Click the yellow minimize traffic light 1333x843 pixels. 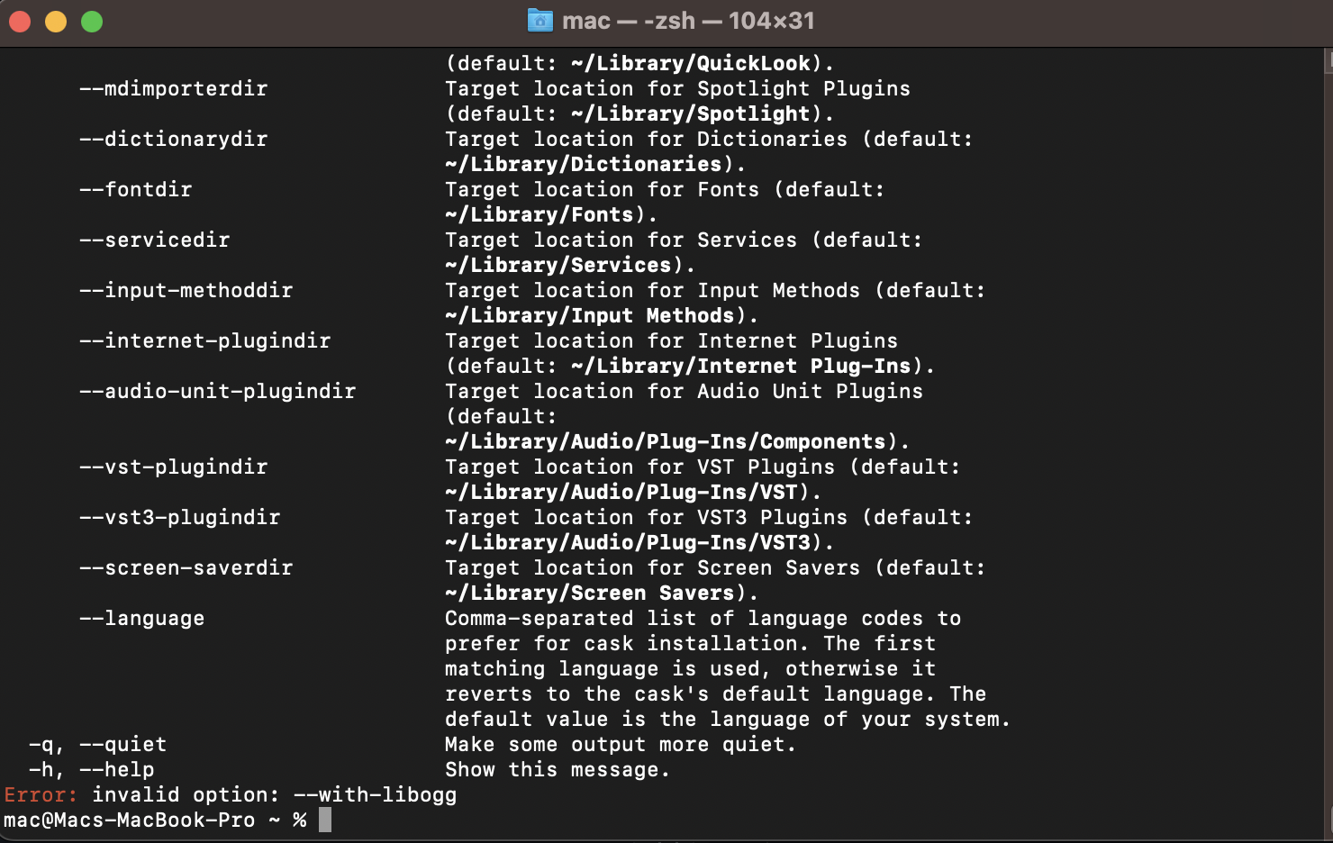pos(56,20)
